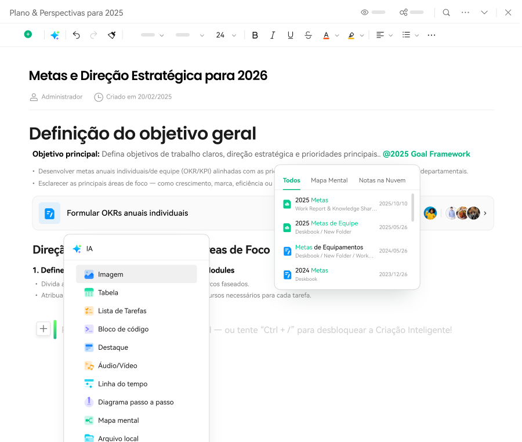Click the font color A swatch
Image resolution: width=522 pixels, height=442 pixels.
click(326, 35)
